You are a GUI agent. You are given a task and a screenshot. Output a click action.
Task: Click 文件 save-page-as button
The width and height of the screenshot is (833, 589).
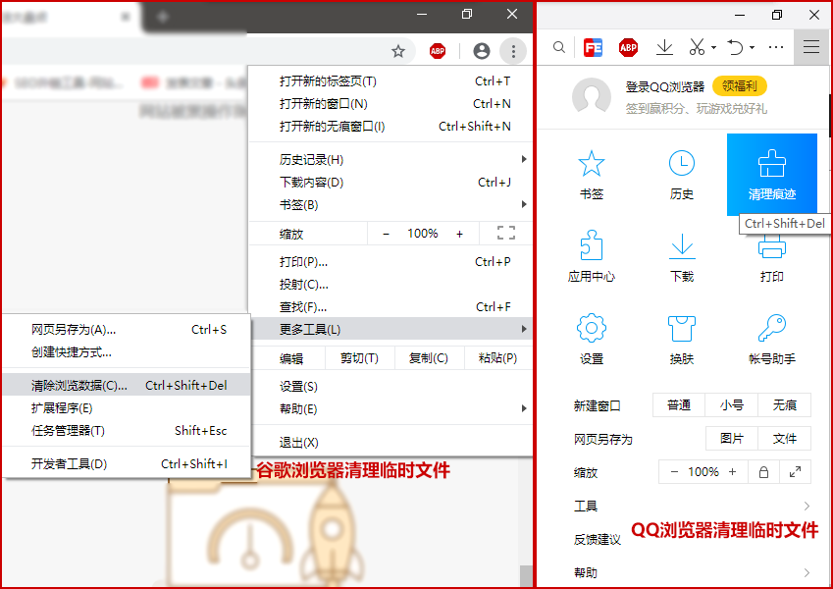click(785, 438)
